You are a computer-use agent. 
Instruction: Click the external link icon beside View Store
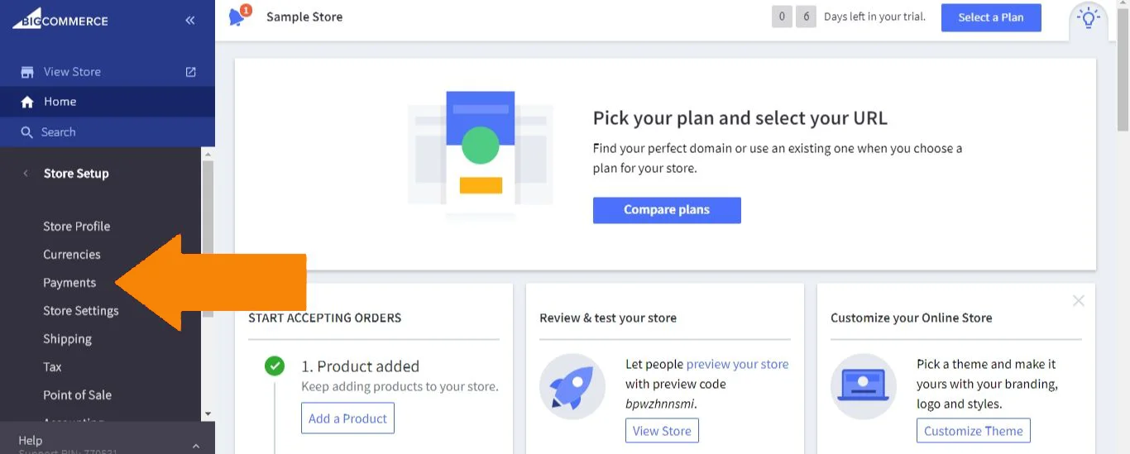(x=191, y=72)
